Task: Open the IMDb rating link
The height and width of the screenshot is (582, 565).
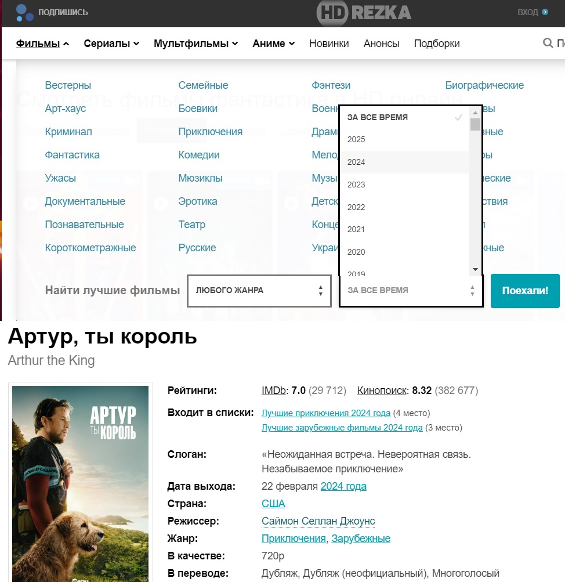Action: pos(274,391)
